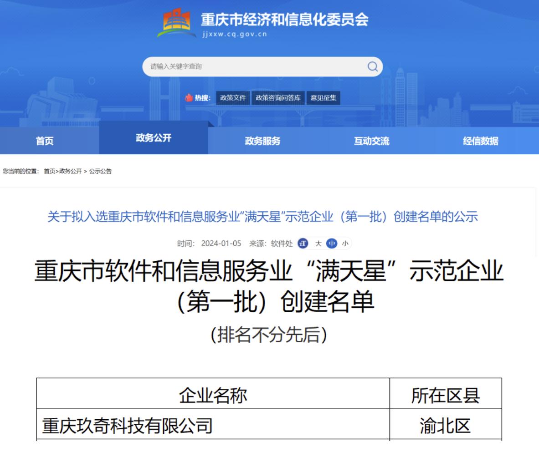Click the blue article title about 满天星
This screenshot has height=452, width=539.
tap(262, 217)
